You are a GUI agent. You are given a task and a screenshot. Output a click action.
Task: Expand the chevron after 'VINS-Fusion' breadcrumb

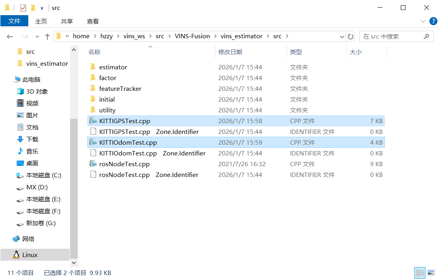215,36
